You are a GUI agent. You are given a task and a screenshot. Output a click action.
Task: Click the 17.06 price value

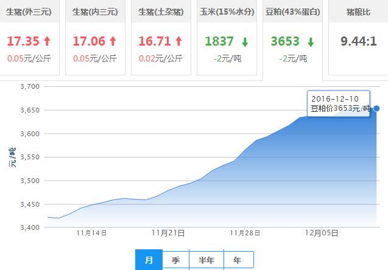coord(89,41)
